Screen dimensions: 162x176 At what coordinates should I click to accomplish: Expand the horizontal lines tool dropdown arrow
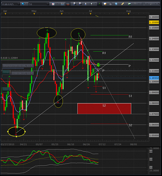pyautogui.click(x=147, y=4)
